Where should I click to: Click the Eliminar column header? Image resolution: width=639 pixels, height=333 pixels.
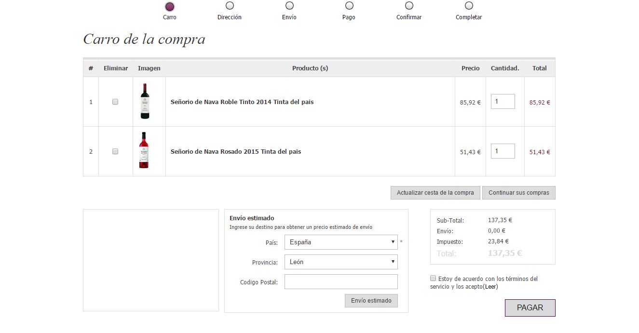116,68
